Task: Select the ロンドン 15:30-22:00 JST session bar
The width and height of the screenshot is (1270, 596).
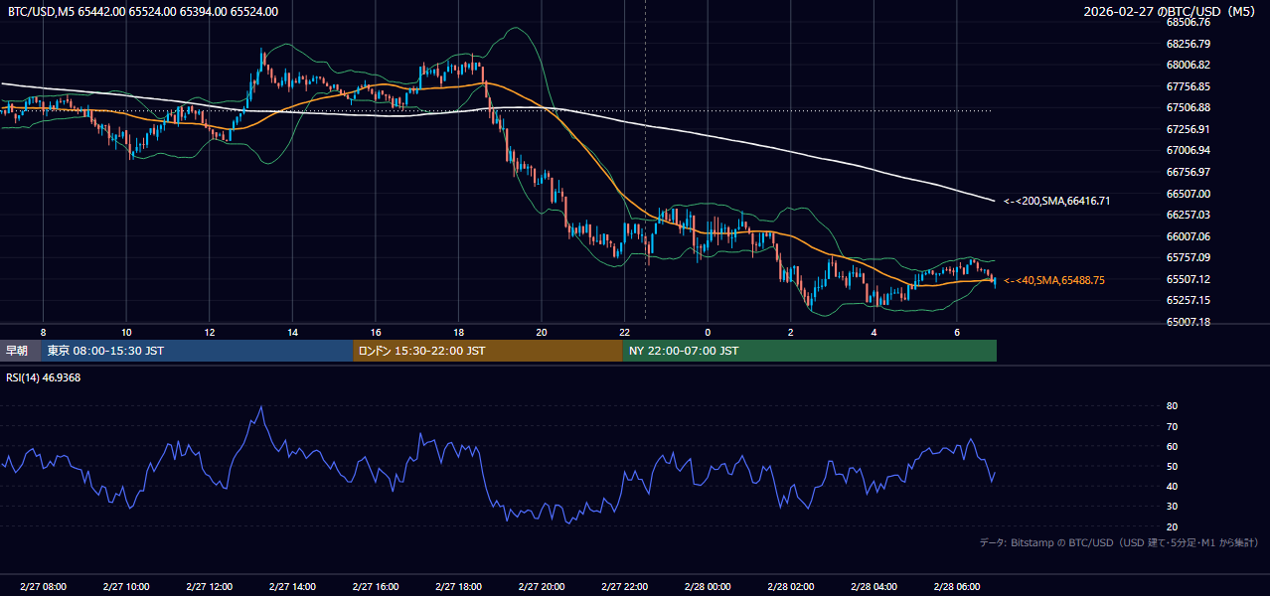Action: click(x=488, y=351)
